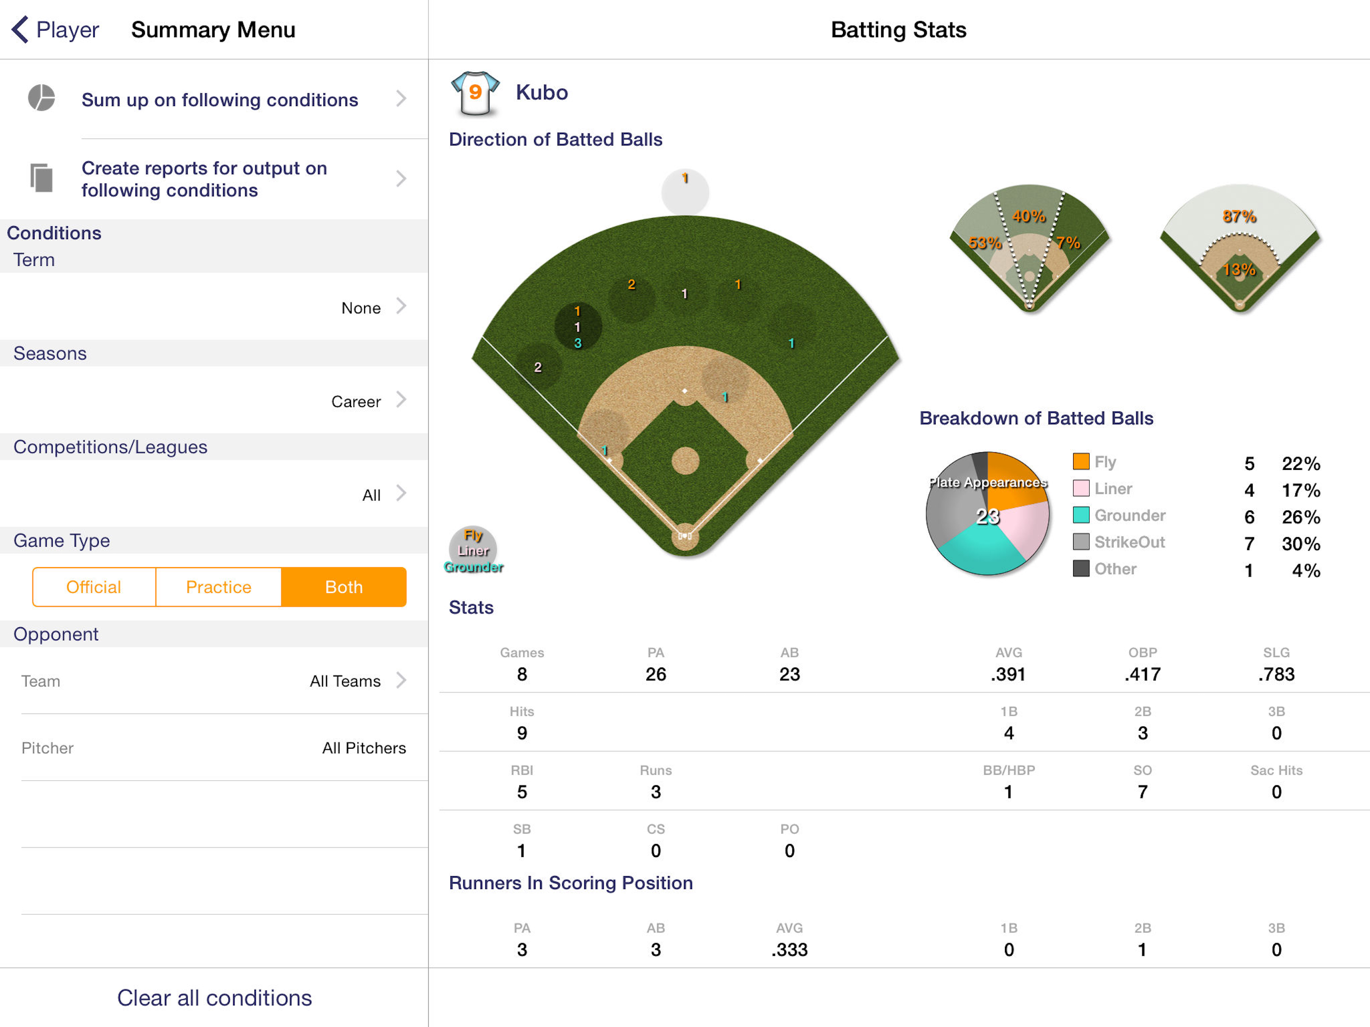Open the Competitions/Leagues selector showing All
This screenshot has width=1370, height=1027.
click(x=214, y=493)
